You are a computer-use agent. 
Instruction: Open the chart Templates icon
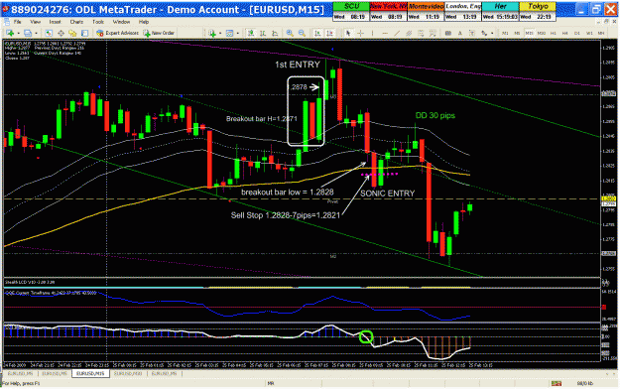tap(230, 33)
